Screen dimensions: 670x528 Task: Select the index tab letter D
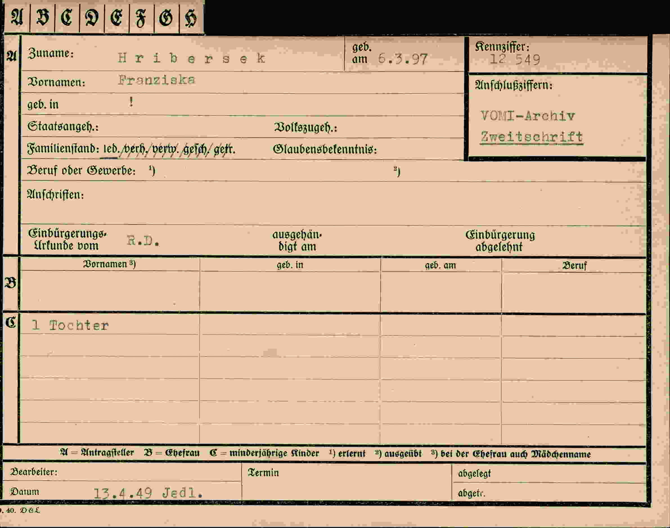[x=92, y=17]
